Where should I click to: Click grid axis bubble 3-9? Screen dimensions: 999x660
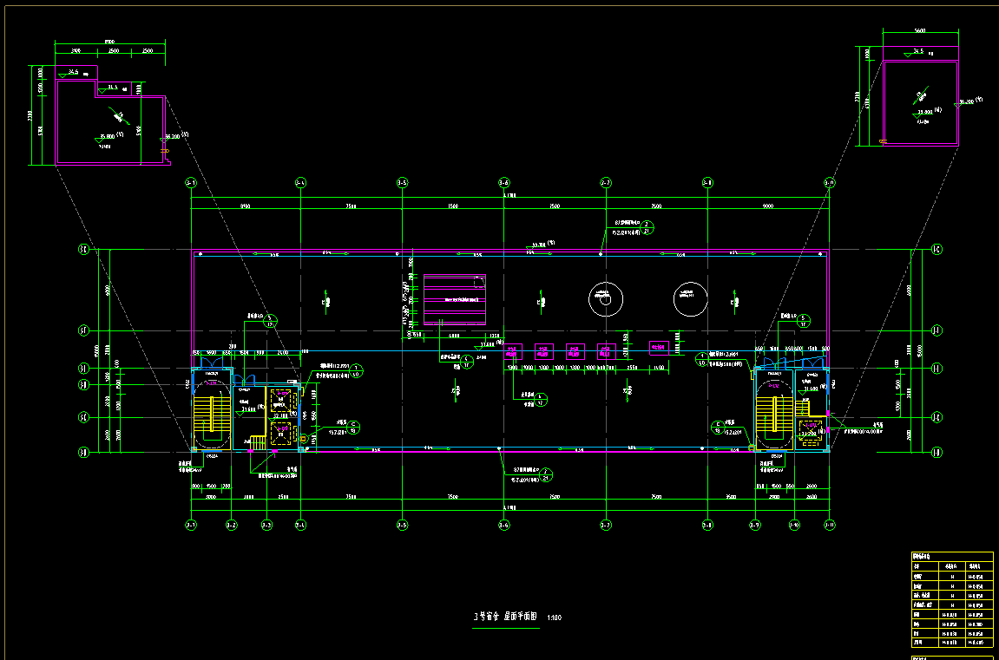(x=754, y=525)
